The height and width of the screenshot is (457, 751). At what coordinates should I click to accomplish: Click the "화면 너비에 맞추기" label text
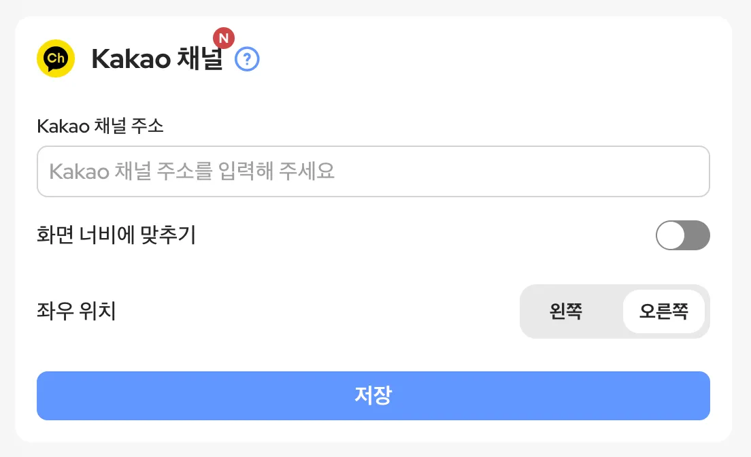pos(116,235)
